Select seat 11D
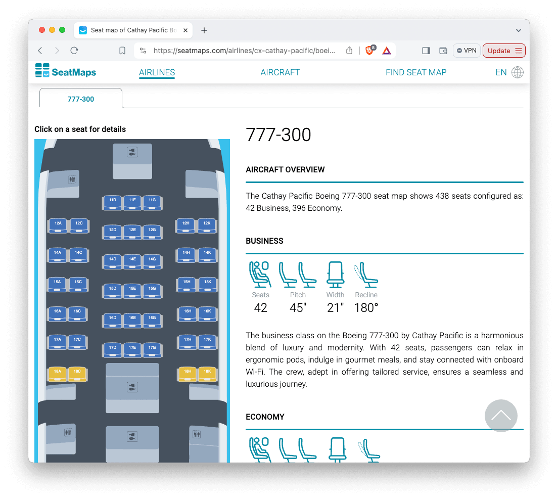This screenshot has width=558, height=500. 112,203
